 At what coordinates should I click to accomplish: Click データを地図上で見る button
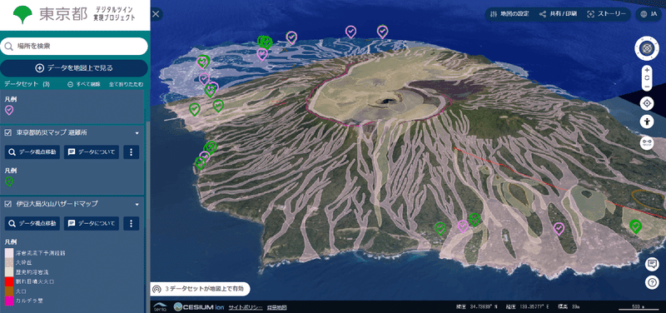74,68
